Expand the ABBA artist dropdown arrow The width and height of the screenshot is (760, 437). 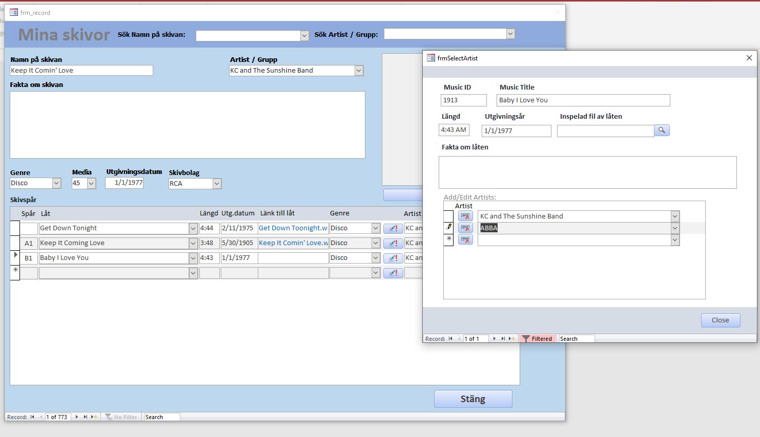pyautogui.click(x=675, y=228)
